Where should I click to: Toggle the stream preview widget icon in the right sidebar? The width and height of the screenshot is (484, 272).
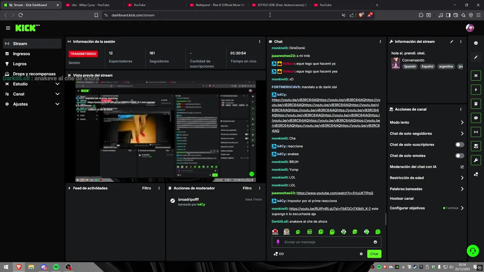(x=476, y=76)
